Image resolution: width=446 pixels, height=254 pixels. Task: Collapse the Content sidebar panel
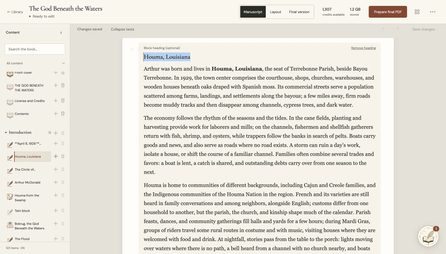click(61, 33)
